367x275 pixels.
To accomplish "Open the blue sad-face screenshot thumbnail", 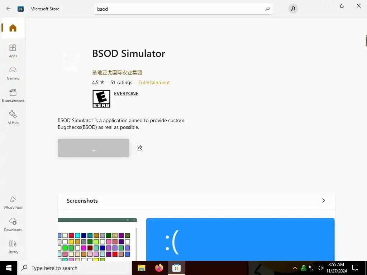I will click(x=240, y=239).
